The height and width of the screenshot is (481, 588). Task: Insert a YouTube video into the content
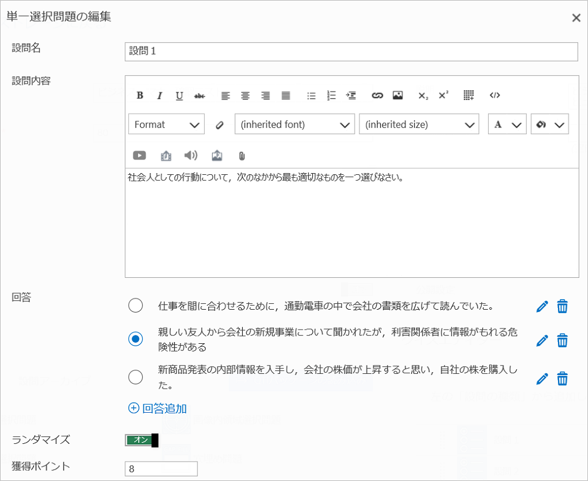coord(139,155)
